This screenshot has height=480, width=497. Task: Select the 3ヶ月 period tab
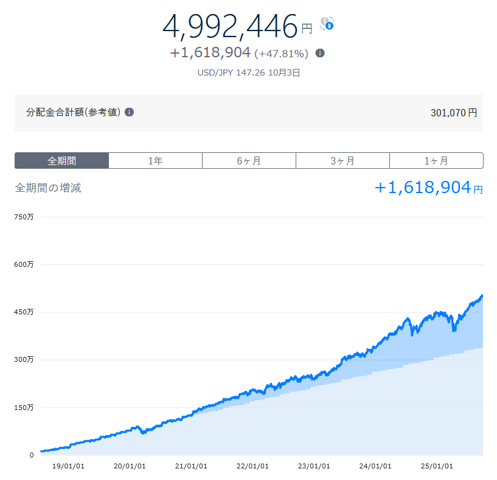coord(342,161)
